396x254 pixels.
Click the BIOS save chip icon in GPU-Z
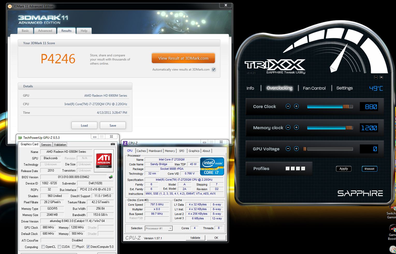pyautogui.click(x=111, y=177)
